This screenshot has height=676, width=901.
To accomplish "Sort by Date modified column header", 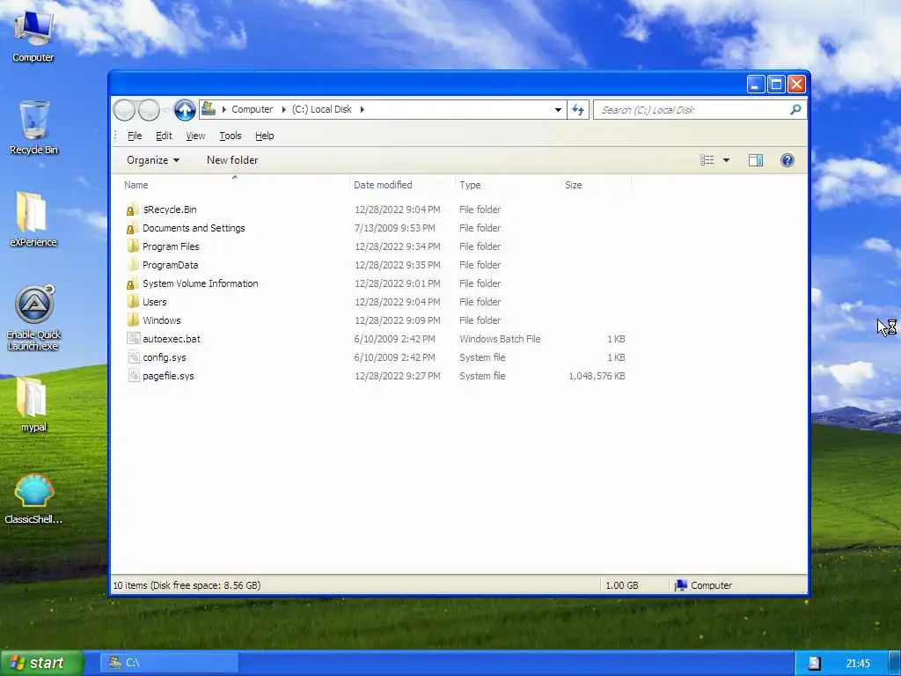I will point(401,185).
